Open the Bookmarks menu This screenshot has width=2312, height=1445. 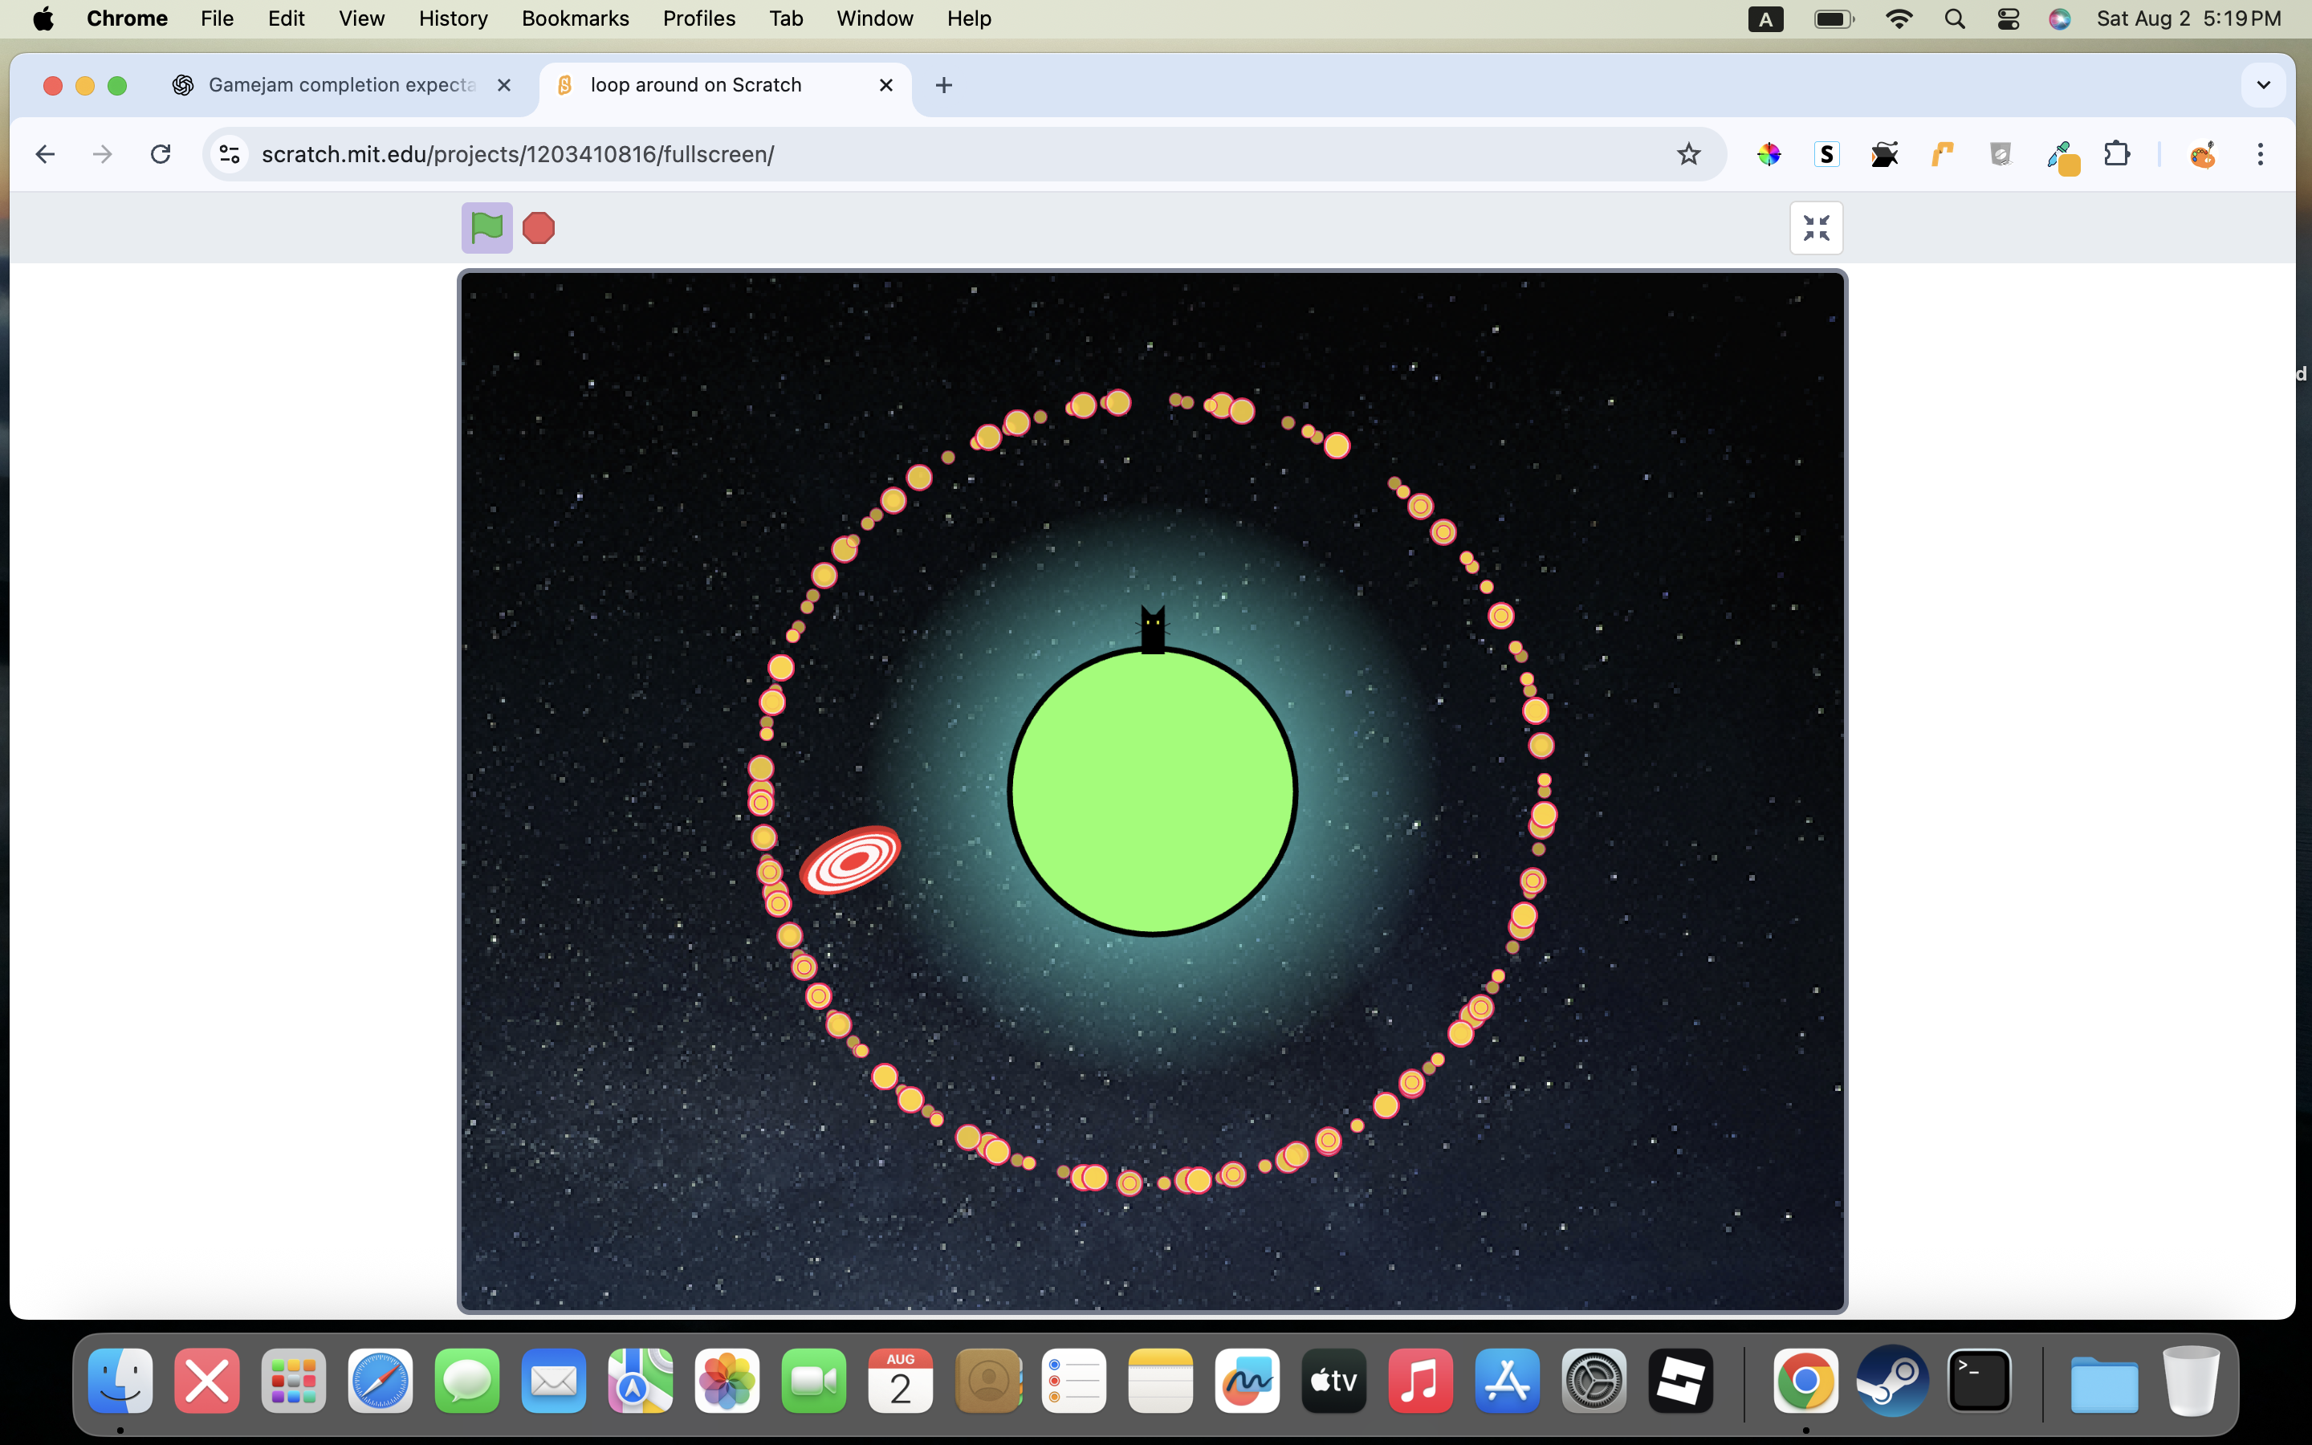(575, 19)
